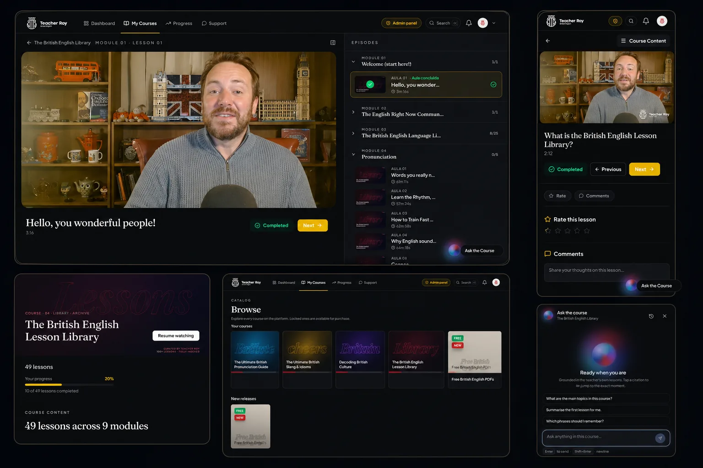Click the third rating star under Rate this lesson
The height and width of the screenshot is (468, 703).
click(x=568, y=231)
